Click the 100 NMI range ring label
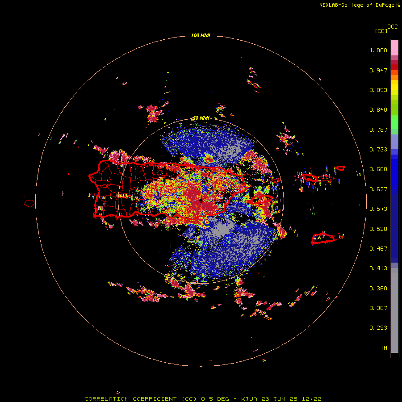402x402 pixels. click(x=201, y=35)
